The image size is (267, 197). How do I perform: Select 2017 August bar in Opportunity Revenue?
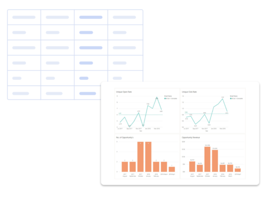tap(192, 167)
